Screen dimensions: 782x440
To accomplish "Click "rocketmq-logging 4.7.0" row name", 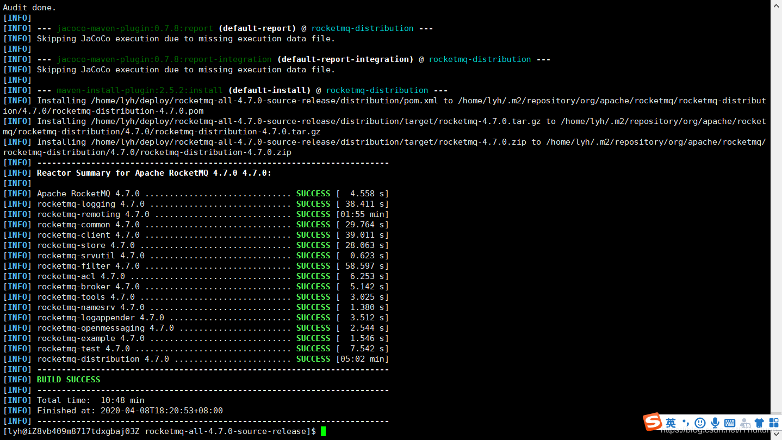I will pyautogui.click(x=91, y=204).
